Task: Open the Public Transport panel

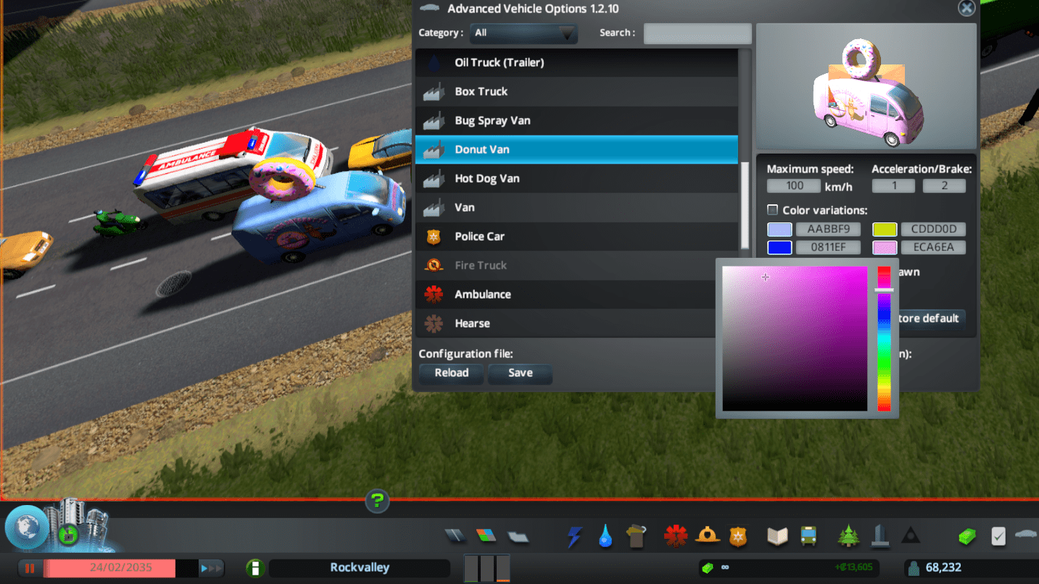Action: click(x=808, y=536)
